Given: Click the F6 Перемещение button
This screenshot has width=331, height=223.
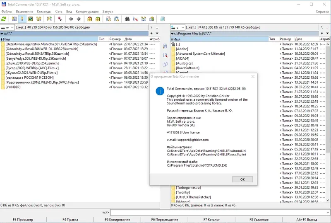Looking at the screenshot, I should point(164,220).
